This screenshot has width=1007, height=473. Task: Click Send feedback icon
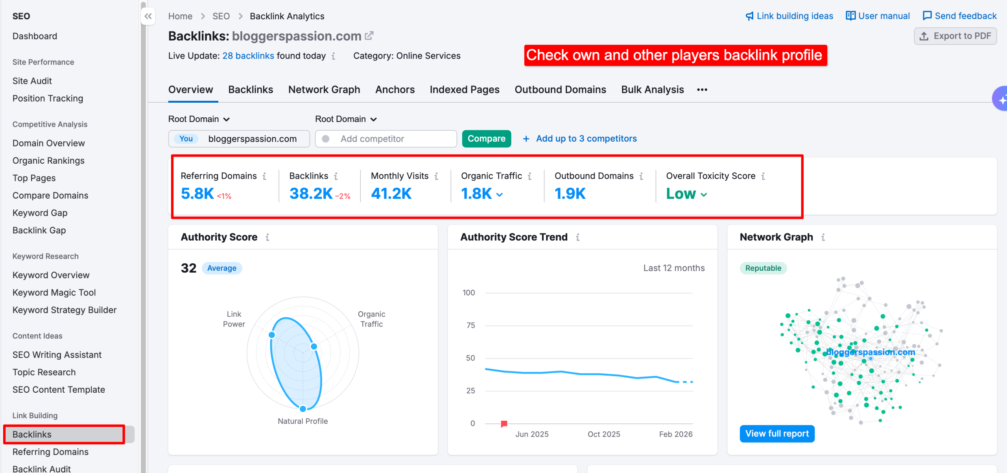928,16
